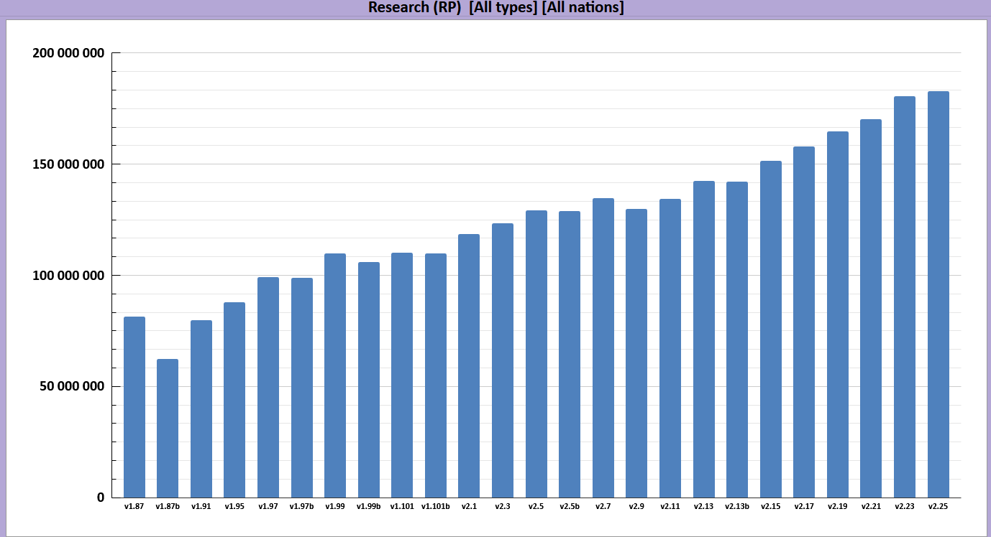Pick the blue bar for v2.15
The height and width of the screenshot is (537, 991).
(x=771, y=329)
